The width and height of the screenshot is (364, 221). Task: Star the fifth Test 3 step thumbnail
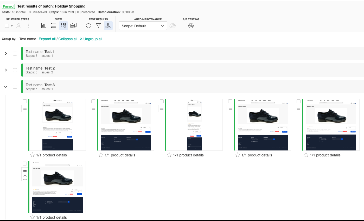pyautogui.click(x=306, y=155)
